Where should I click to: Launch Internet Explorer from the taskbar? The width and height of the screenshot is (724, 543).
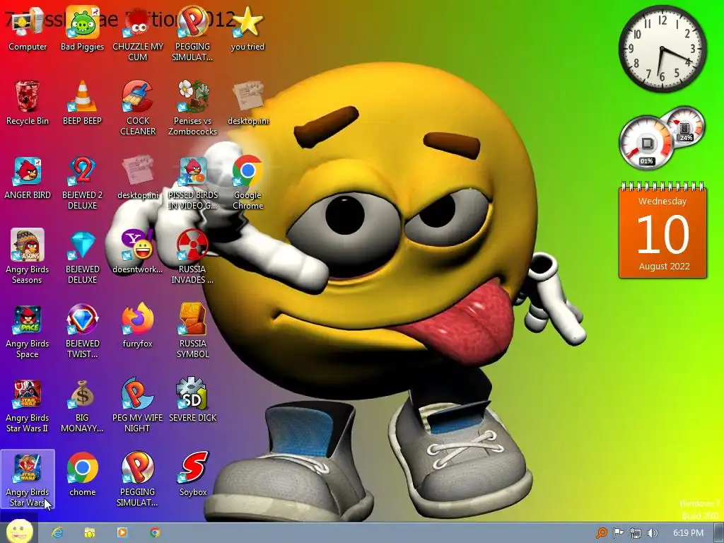tap(57, 532)
